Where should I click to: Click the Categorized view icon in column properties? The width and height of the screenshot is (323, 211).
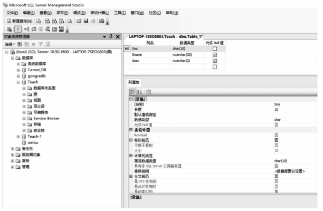(132, 92)
